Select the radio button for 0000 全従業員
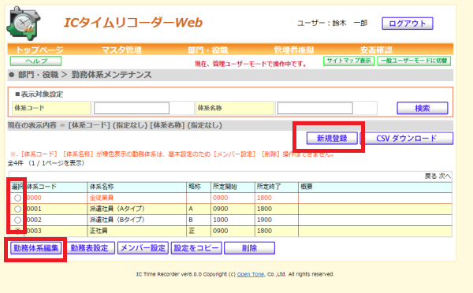The width and height of the screenshot is (473, 293). coord(18,198)
